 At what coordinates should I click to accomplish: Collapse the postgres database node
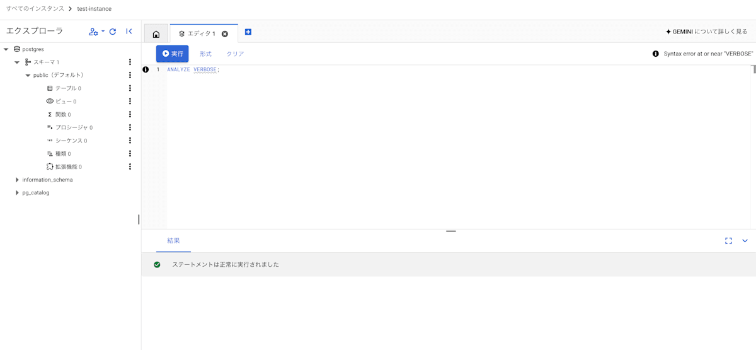point(6,49)
